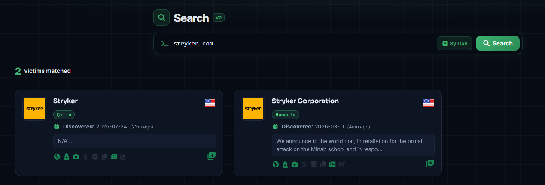Click the globe icon on the Qilin Stryker card
Viewport: 545px width, 185px height.
[57, 157]
